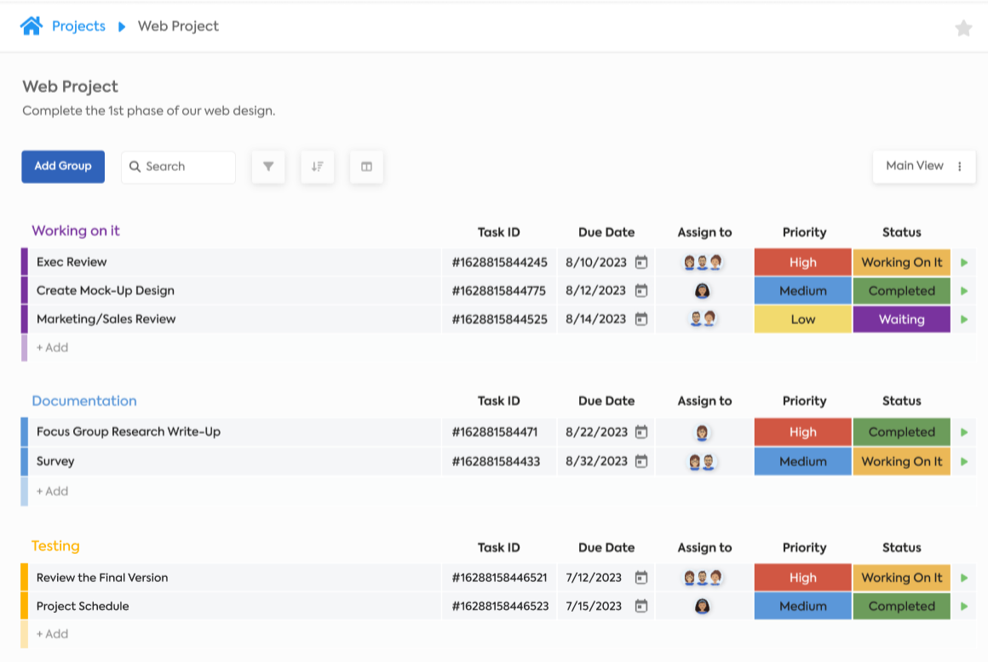Open calendar for Marketing/Sales Review due date
Image resolution: width=988 pixels, height=662 pixels.
tap(640, 319)
